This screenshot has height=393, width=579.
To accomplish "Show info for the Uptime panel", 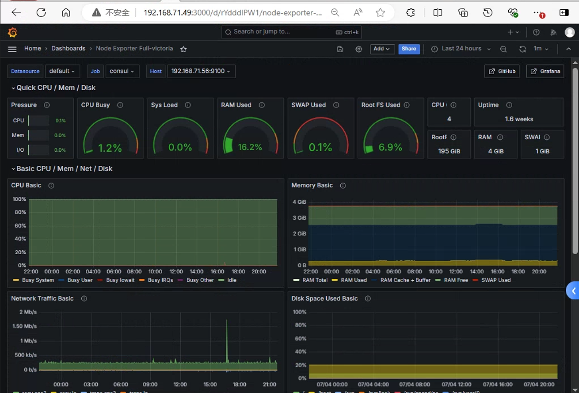I will pos(509,105).
